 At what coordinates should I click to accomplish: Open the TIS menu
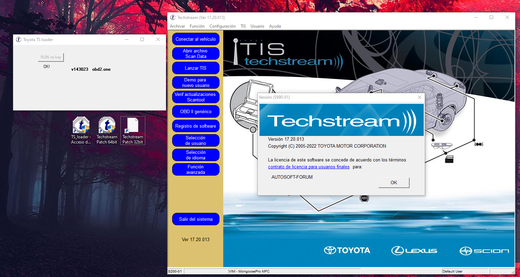tap(243, 26)
